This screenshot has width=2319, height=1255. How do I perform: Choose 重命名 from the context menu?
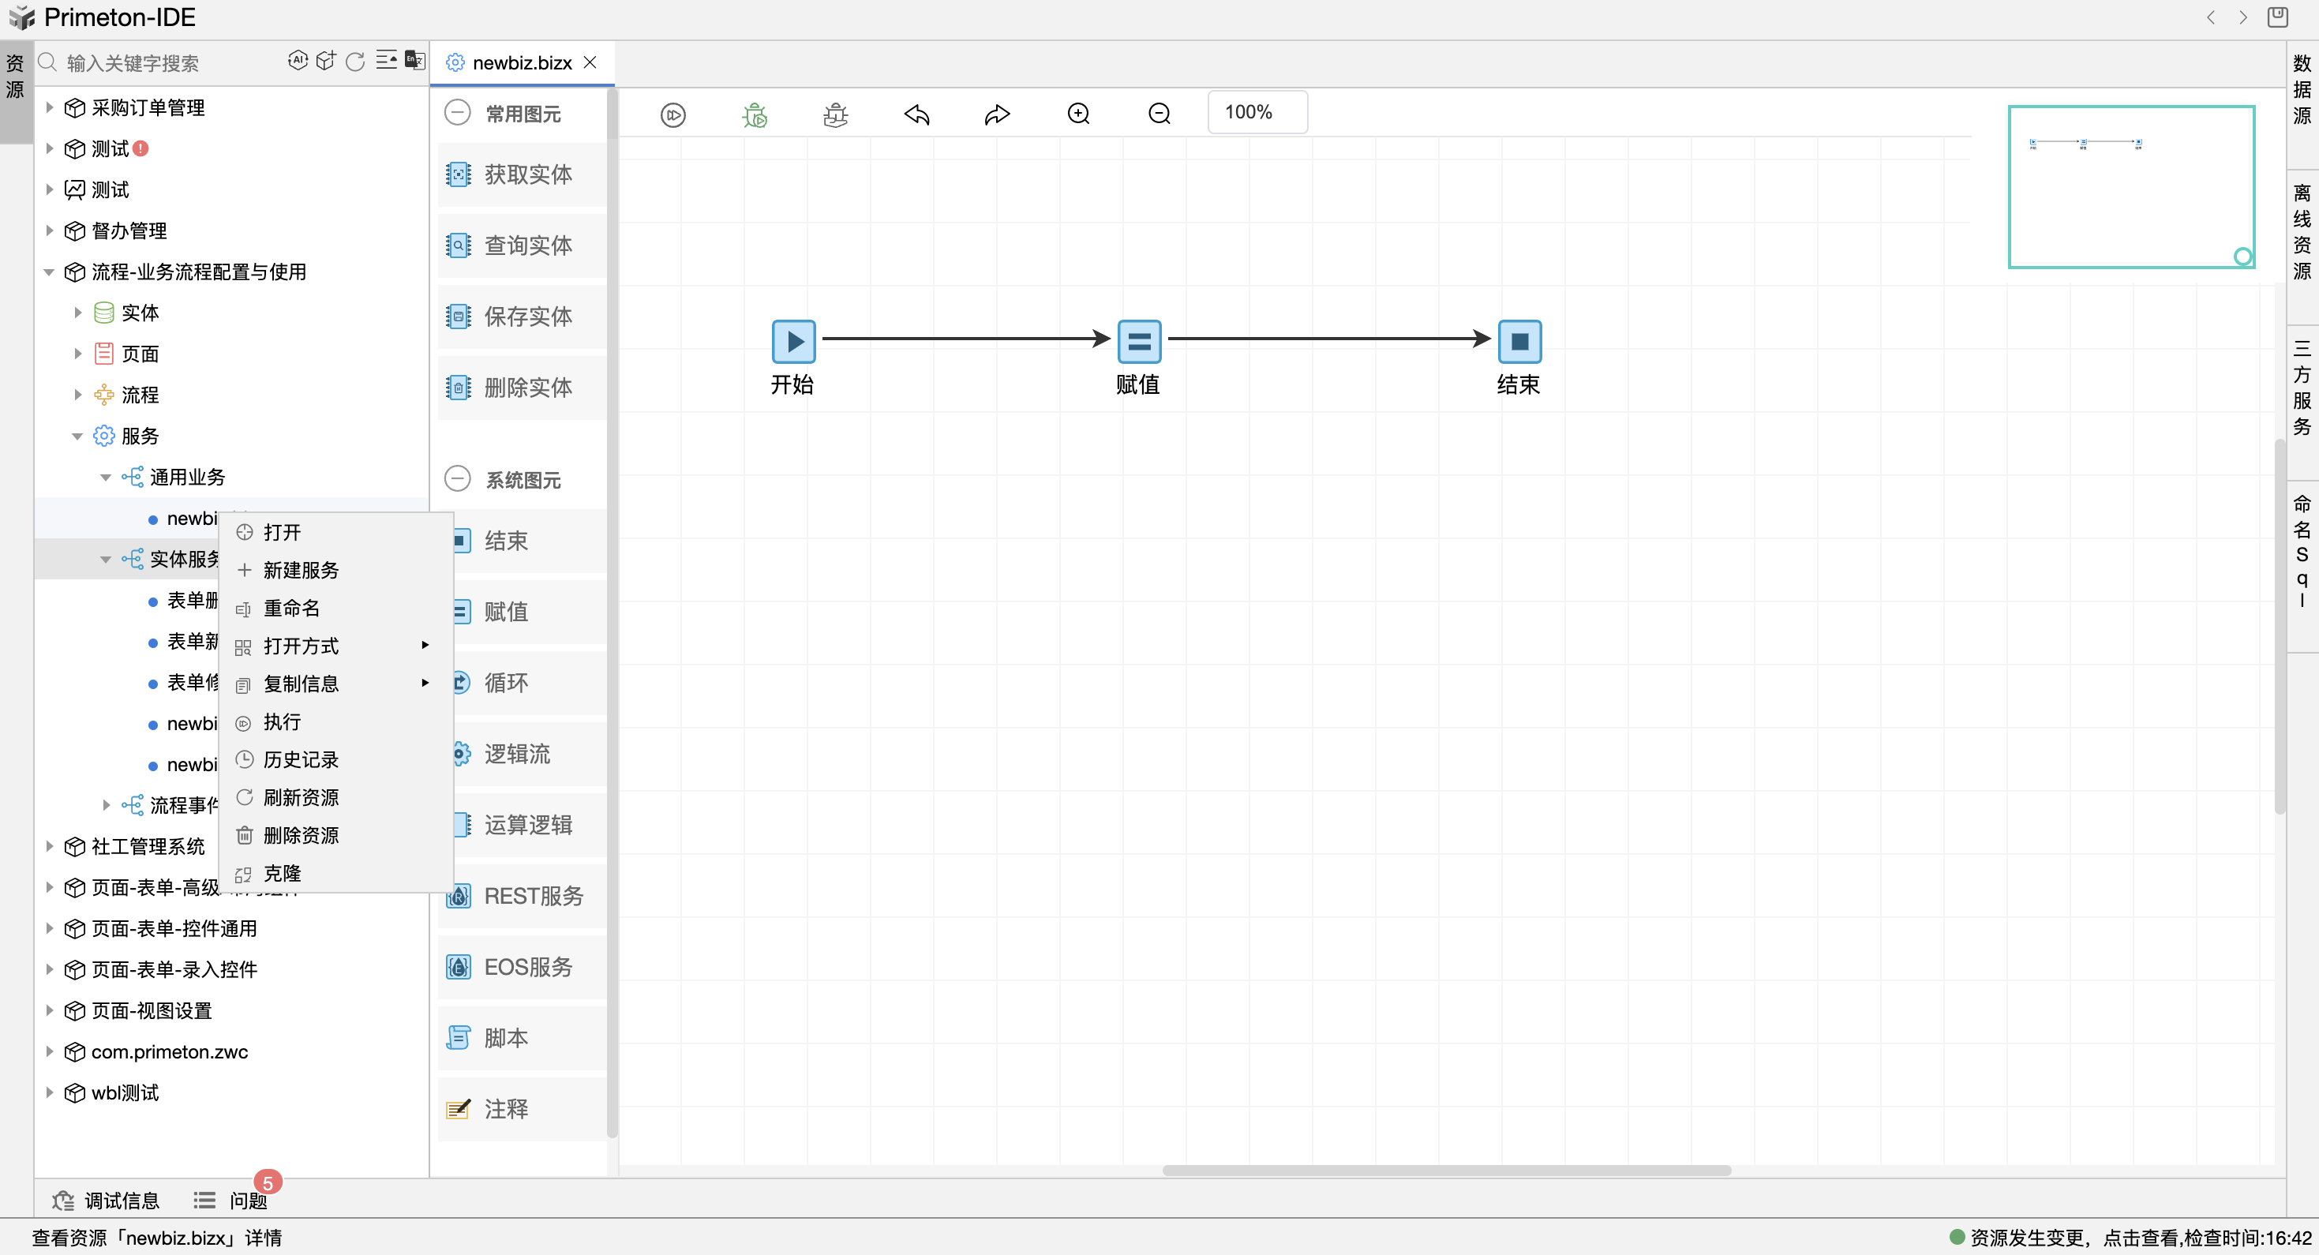point(290,609)
